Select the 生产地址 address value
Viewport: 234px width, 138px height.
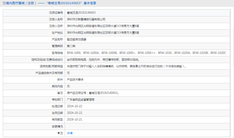[x=103, y=33]
